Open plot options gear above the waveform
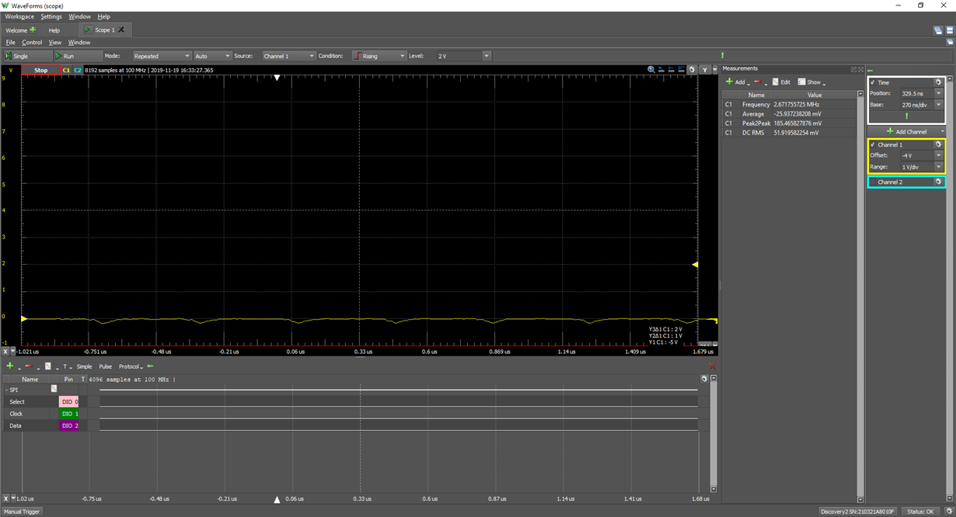Image resolution: width=956 pixels, height=517 pixels. pos(692,70)
